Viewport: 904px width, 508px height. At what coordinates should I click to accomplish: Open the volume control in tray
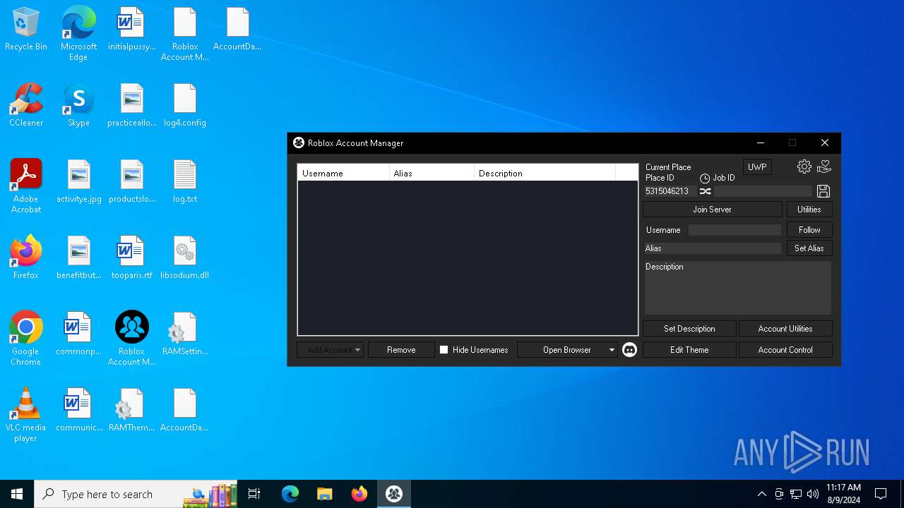tap(813, 494)
